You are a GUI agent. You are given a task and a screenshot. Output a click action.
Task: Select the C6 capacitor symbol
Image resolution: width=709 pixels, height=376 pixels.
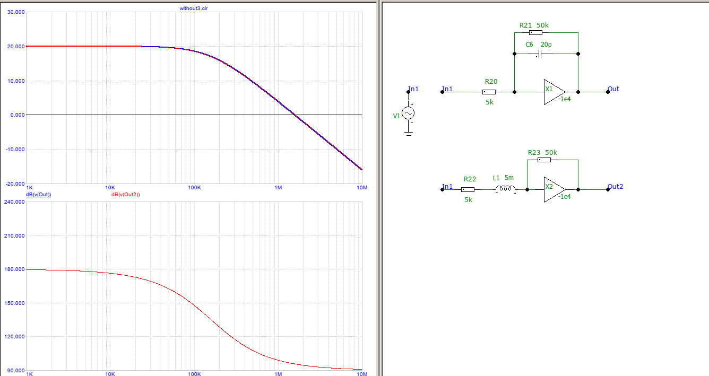pyautogui.click(x=540, y=54)
